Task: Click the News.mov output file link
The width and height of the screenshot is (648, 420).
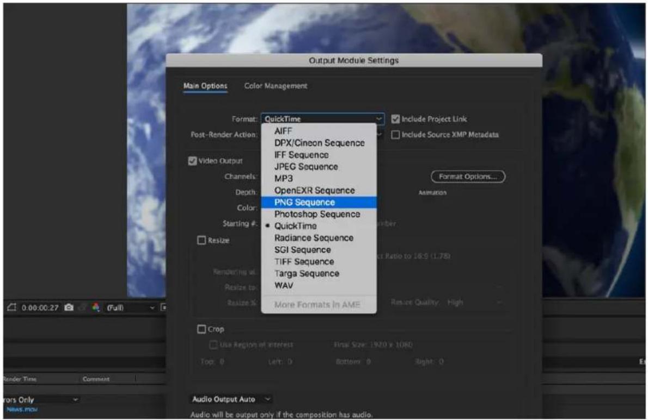Action: point(22,409)
